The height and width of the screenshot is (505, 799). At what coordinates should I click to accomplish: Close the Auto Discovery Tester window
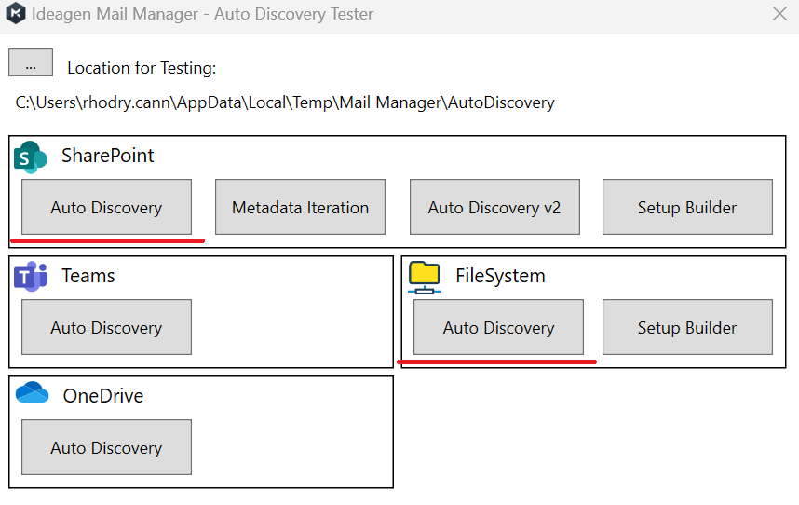tap(779, 14)
